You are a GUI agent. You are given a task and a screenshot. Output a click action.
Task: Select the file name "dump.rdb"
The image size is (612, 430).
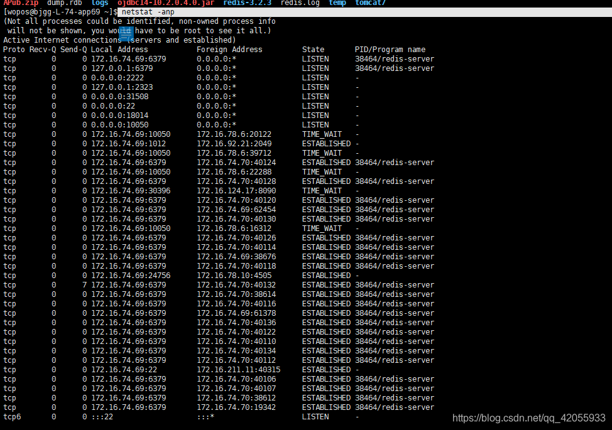coord(64,3)
